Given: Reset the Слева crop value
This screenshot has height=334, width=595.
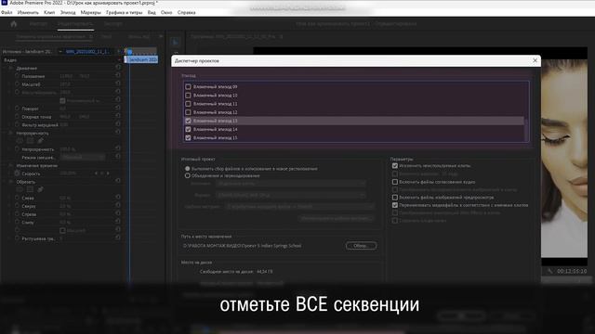Looking at the screenshot, I should (118, 198).
